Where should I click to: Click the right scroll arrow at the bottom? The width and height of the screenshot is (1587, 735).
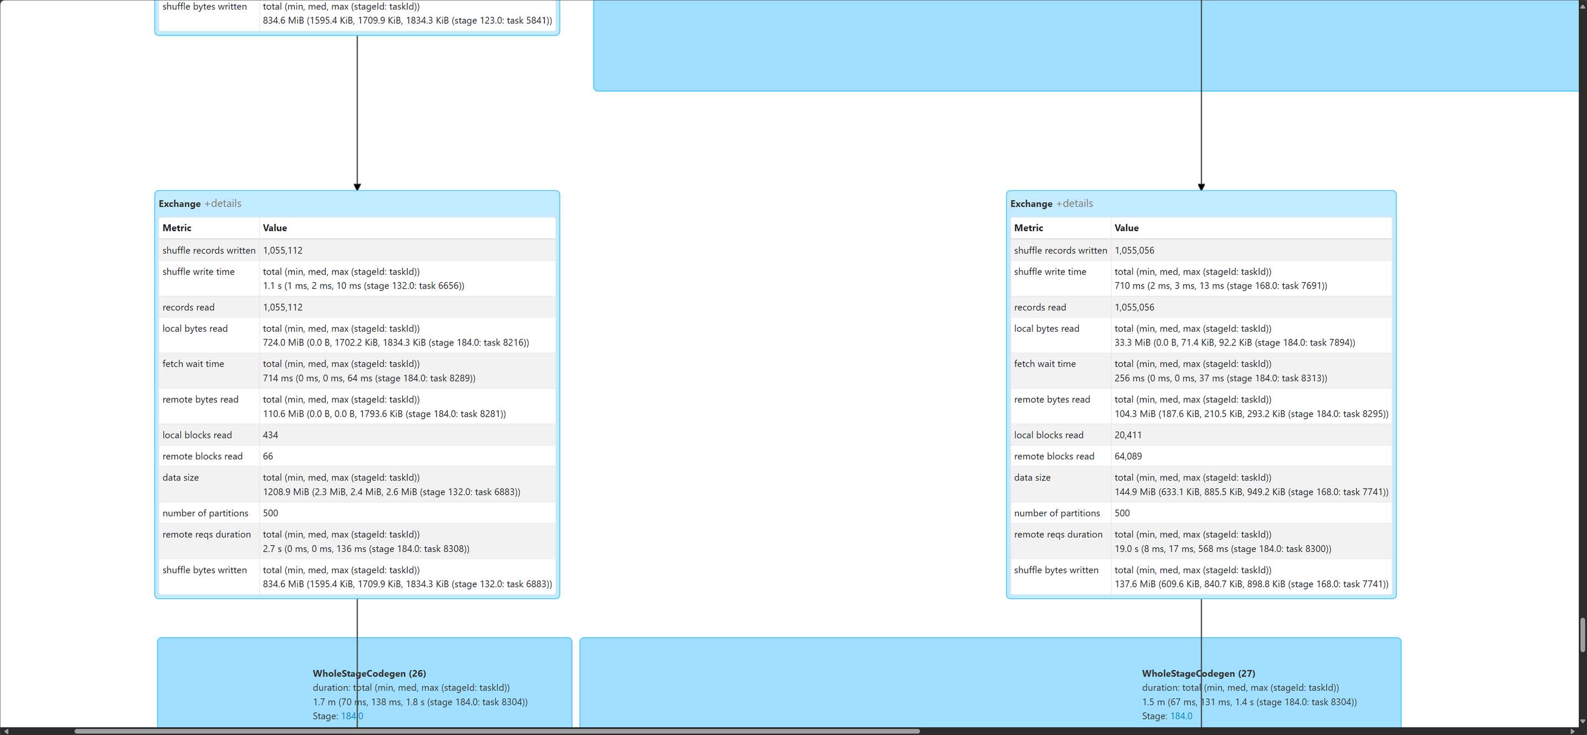coord(1573,731)
